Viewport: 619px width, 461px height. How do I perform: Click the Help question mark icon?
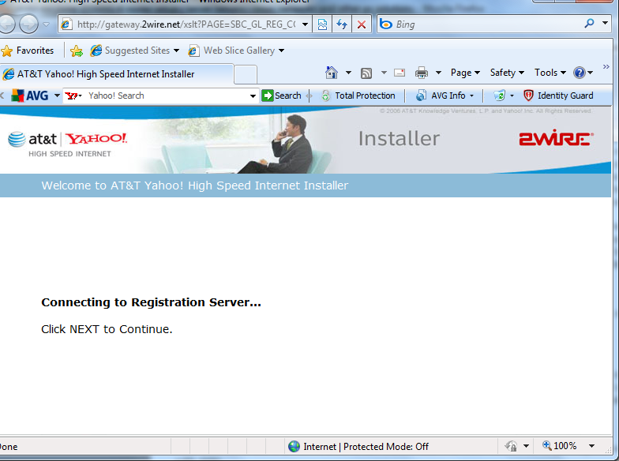tap(580, 73)
